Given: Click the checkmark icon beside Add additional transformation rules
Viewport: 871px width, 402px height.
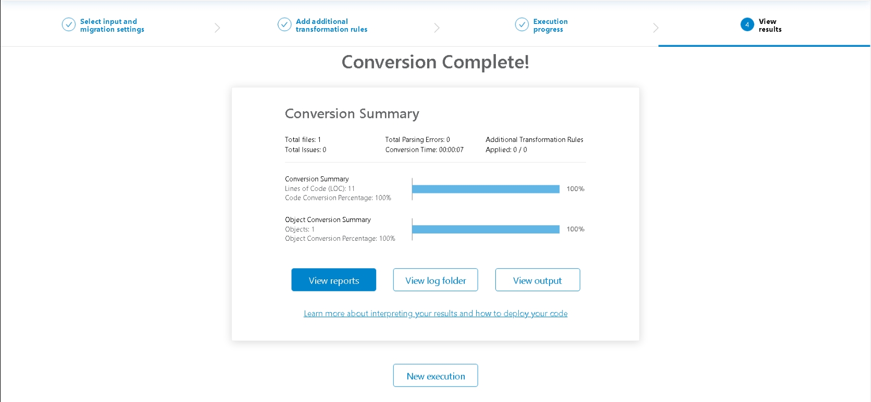Looking at the screenshot, I should [x=284, y=24].
